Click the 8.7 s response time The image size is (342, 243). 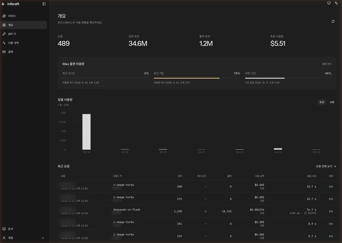[312, 236]
